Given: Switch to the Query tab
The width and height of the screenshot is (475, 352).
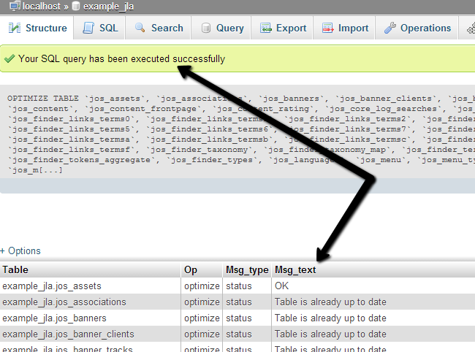Looking at the screenshot, I should pyautogui.click(x=221, y=28).
